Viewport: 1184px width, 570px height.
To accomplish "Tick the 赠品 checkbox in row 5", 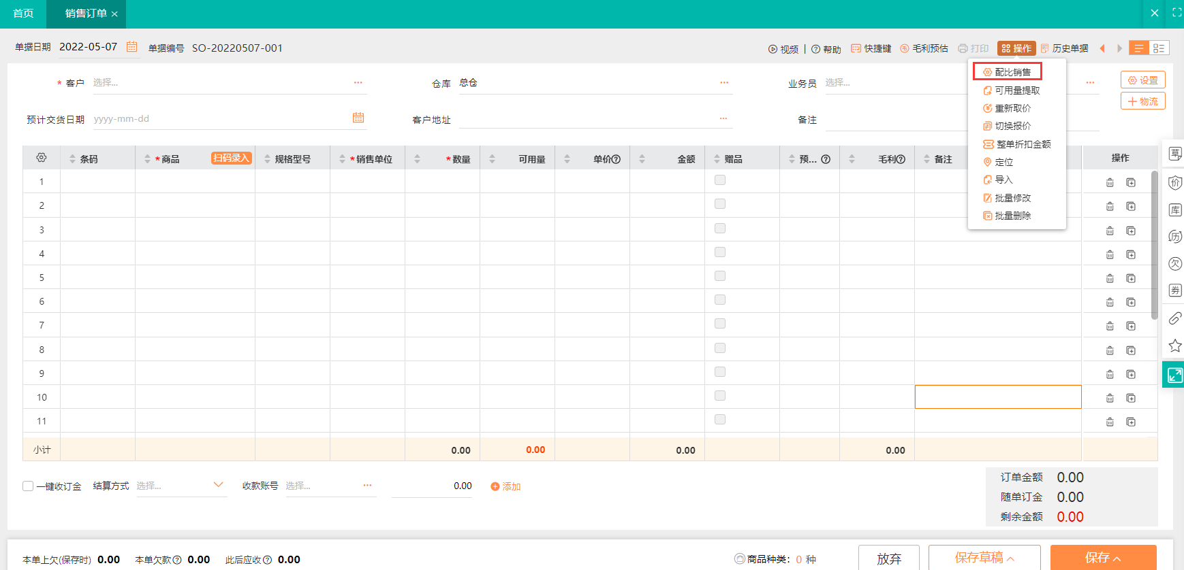I will pyautogui.click(x=720, y=276).
